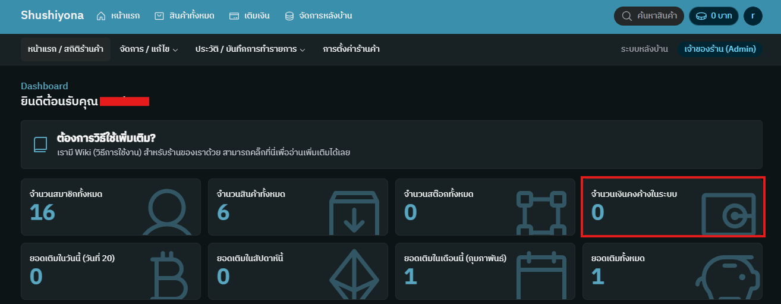
Task: Click the Shushiyona site logo
Action: (x=52, y=15)
